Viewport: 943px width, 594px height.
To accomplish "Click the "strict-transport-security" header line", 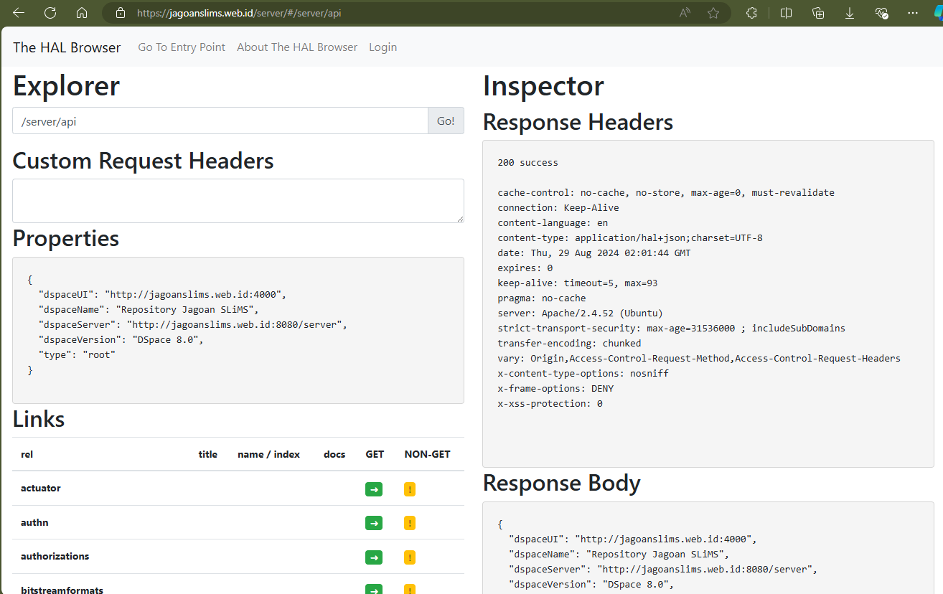I will coord(671,329).
